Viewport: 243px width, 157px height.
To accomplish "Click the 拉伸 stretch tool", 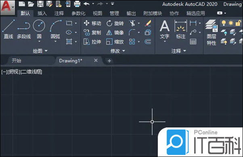I will tap(92, 42).
